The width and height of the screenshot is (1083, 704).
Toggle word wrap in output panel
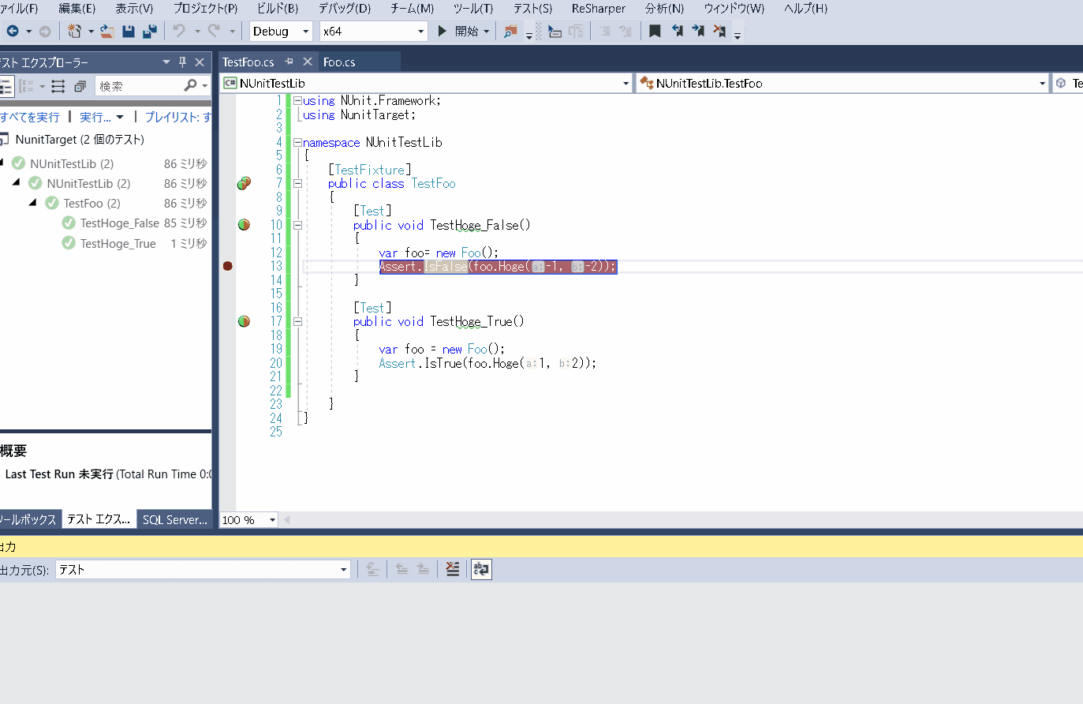coord(481,569)
